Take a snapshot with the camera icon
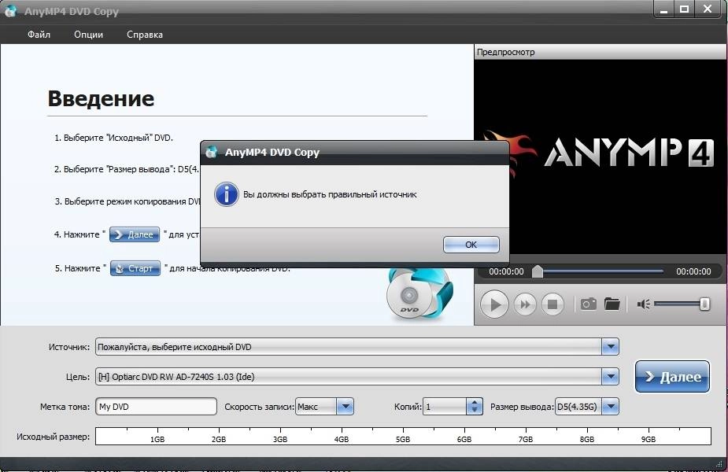Screen dimensions: 728x472 coord(588,304)
